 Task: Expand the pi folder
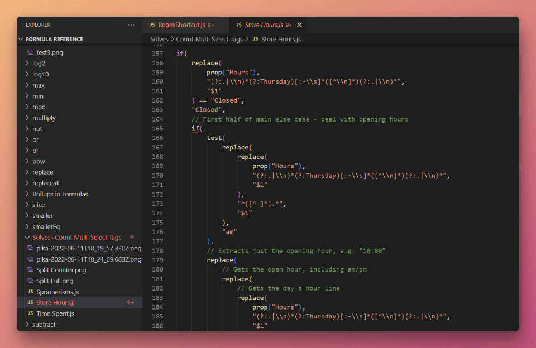tap(35, 150)
